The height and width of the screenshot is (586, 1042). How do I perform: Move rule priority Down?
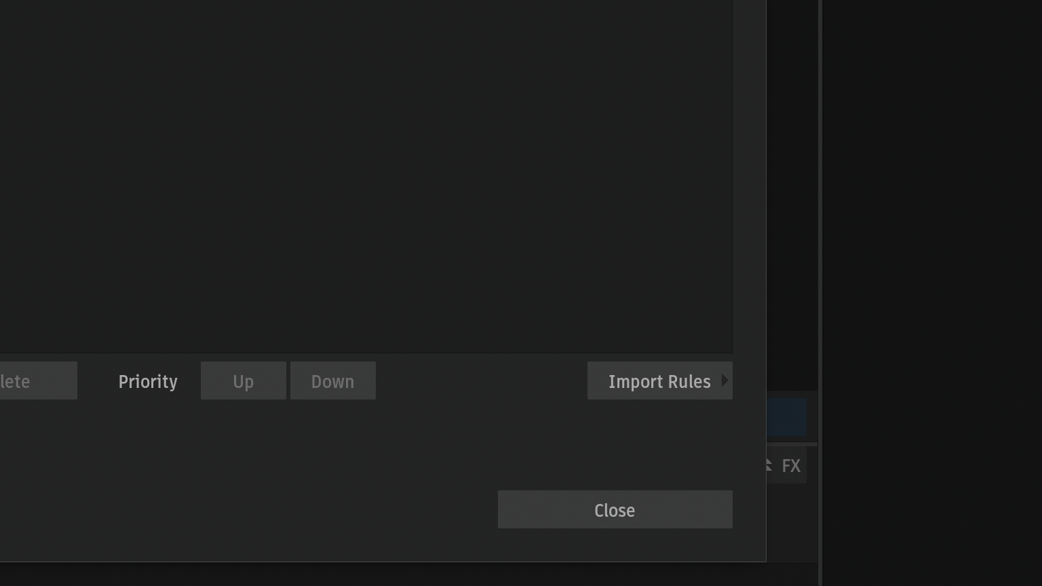[332, 380]
